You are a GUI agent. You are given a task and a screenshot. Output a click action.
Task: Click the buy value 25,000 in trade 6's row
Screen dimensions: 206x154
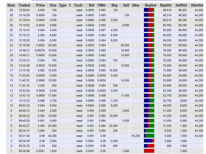point(113,126)
